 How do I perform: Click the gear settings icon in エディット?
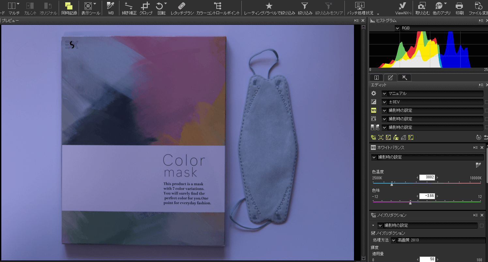click(x=374, y=93)
